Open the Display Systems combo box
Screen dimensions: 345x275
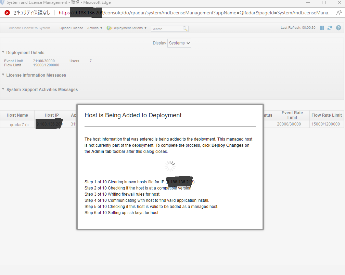tap(179, 43)
